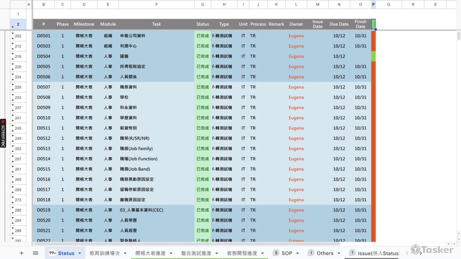Screen dimensions: 461x259
Task: Select the 10/31 finish date in row D0521
Action: (x=361, y=230)
